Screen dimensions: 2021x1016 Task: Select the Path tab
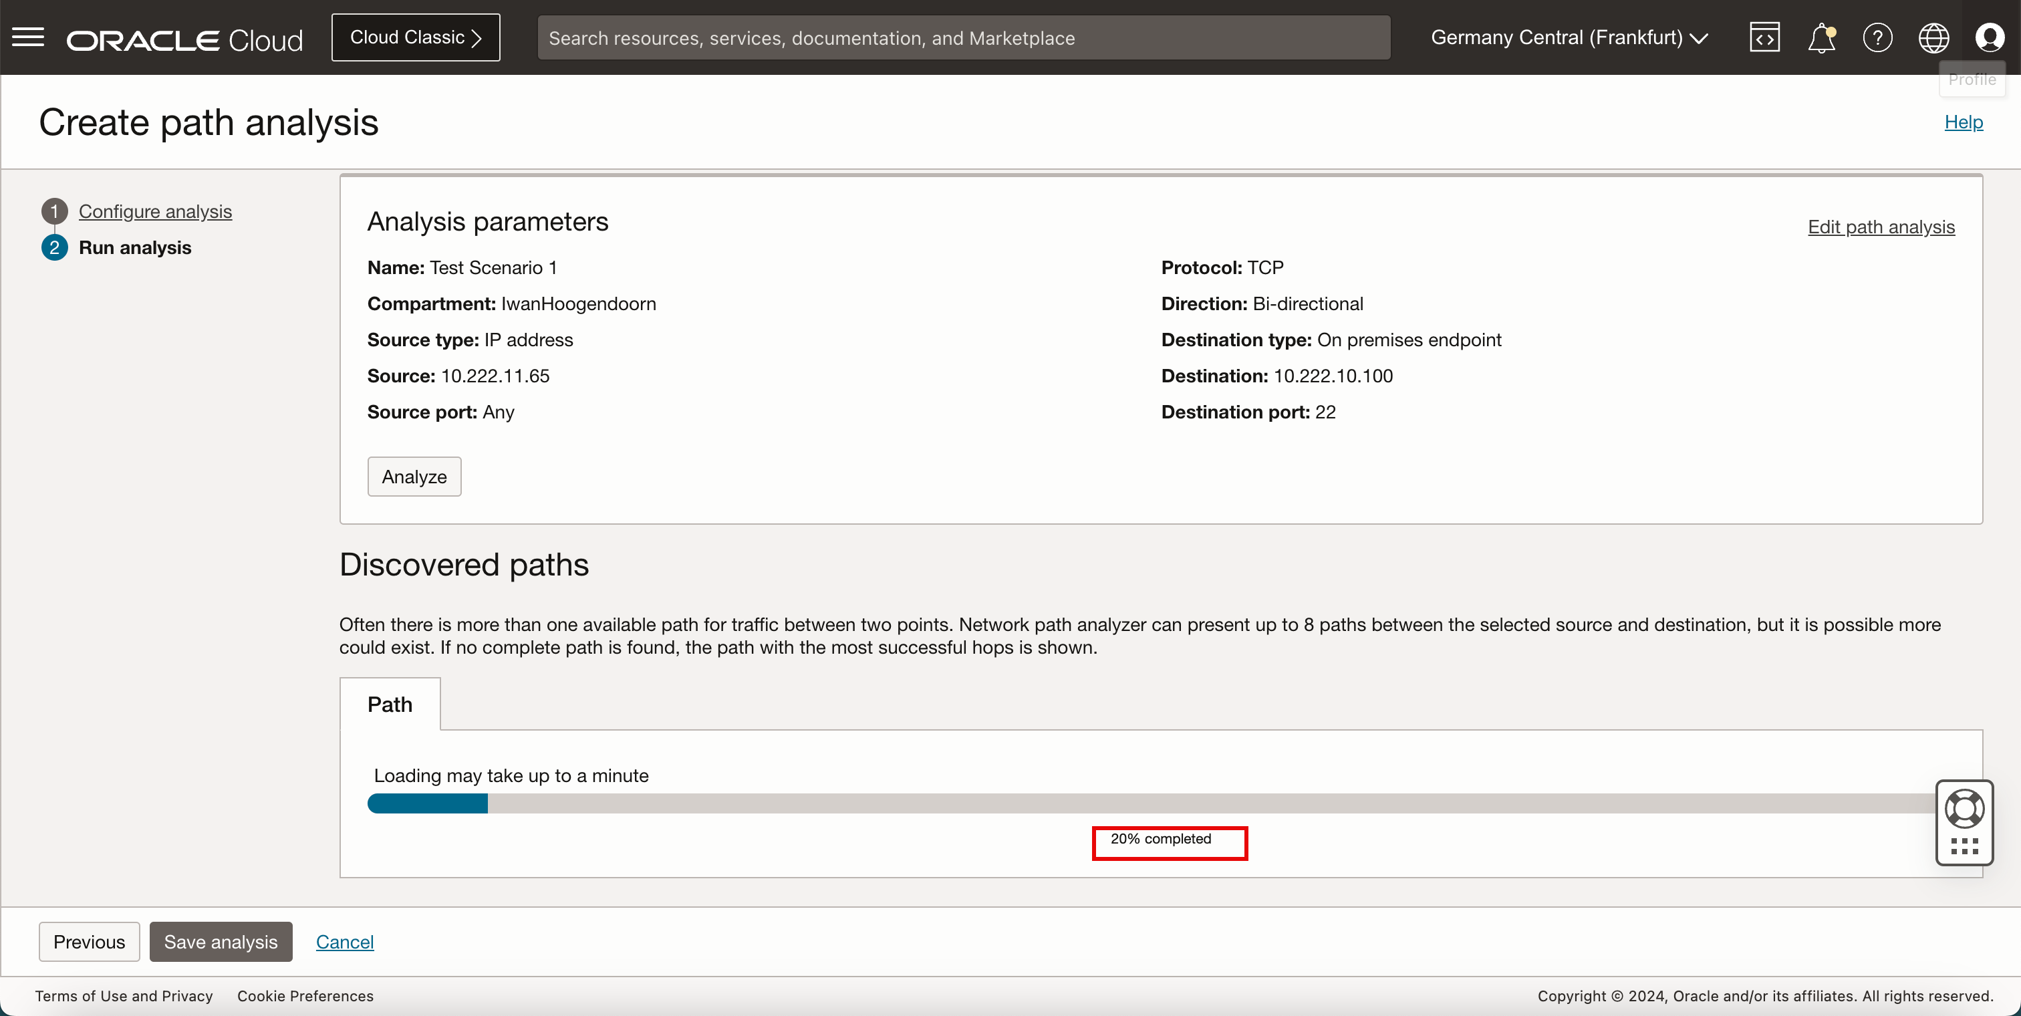[x=390, y=705]
